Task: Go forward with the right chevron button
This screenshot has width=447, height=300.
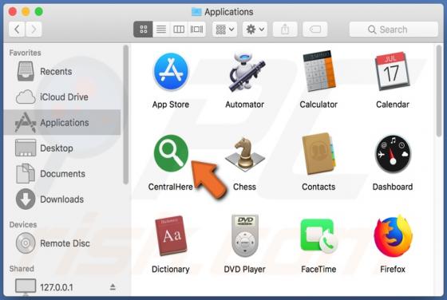Action: pyautogui.click(x=34, y=29)
